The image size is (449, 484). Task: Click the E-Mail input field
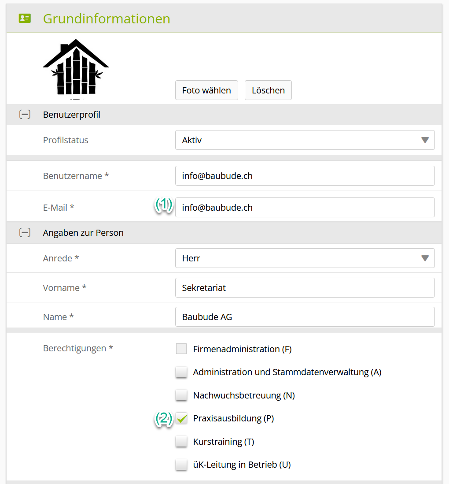click(x=305, y=208)
